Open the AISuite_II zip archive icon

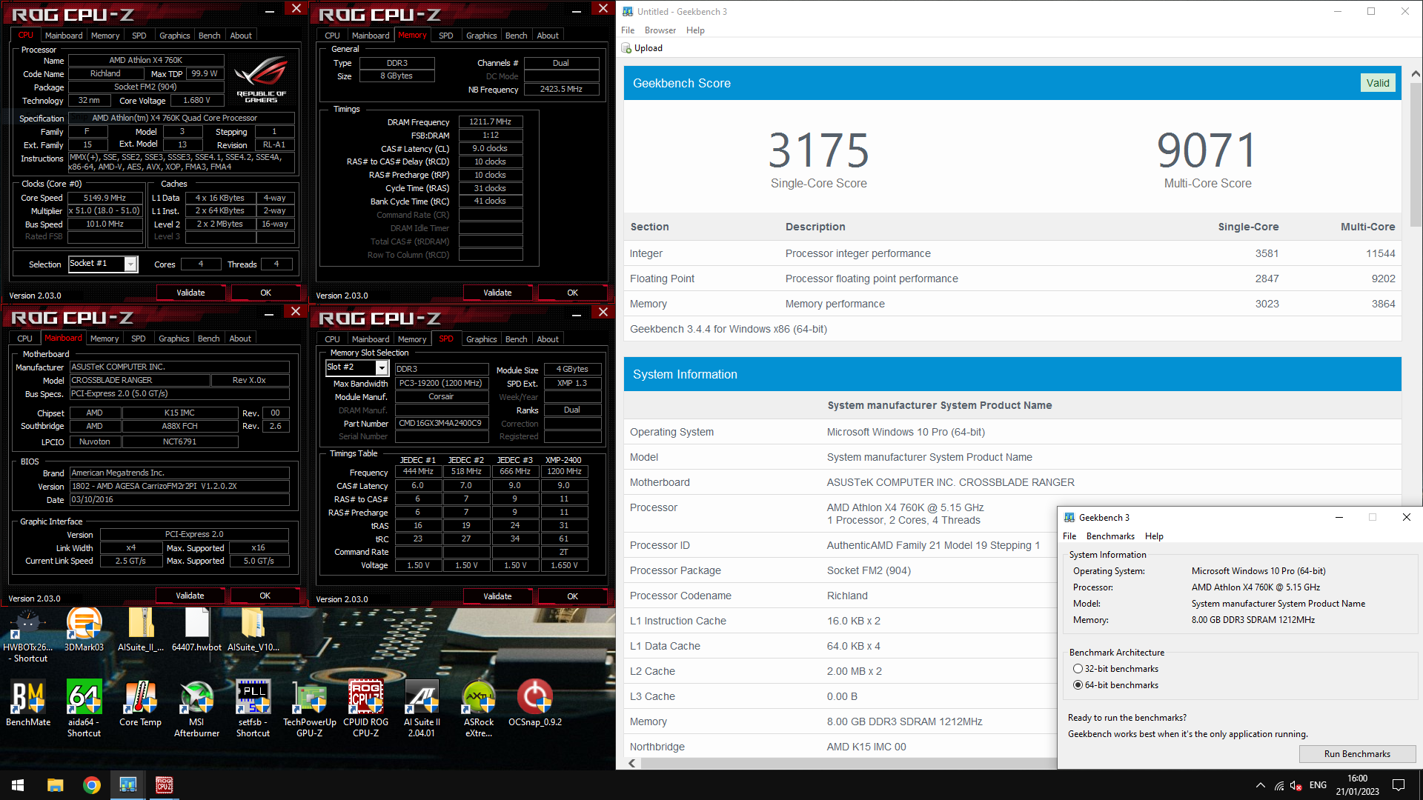point(141,630)
